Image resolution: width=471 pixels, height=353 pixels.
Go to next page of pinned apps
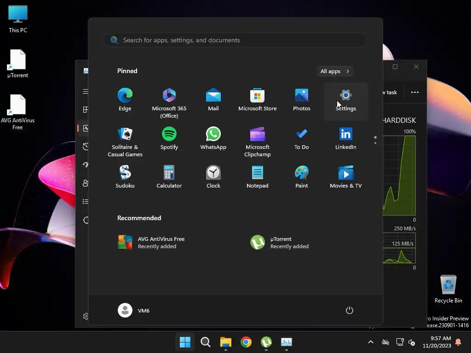[375, 143]
